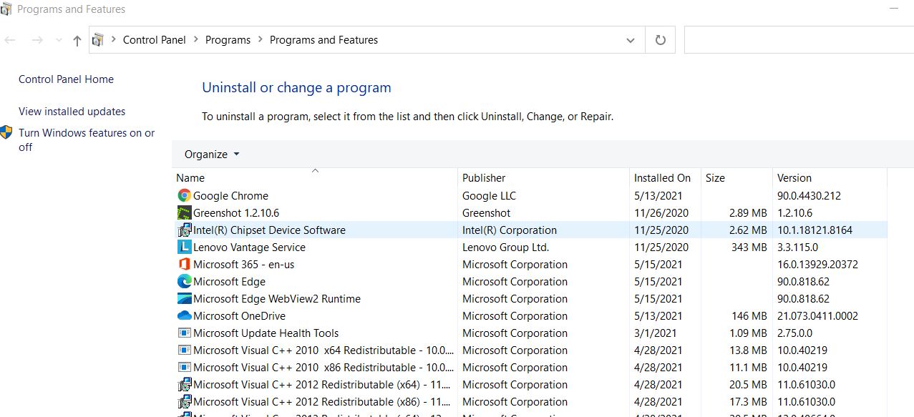Image resolution: width=914 pixels, height=417 pixels.
Task: Click the Google LLC publisher cell
Action: (x=489, y=195)
